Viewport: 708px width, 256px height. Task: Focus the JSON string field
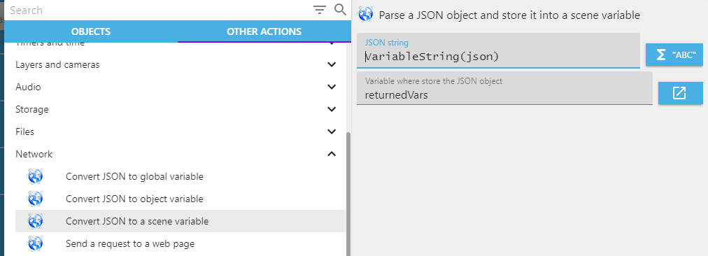(498, 50)
